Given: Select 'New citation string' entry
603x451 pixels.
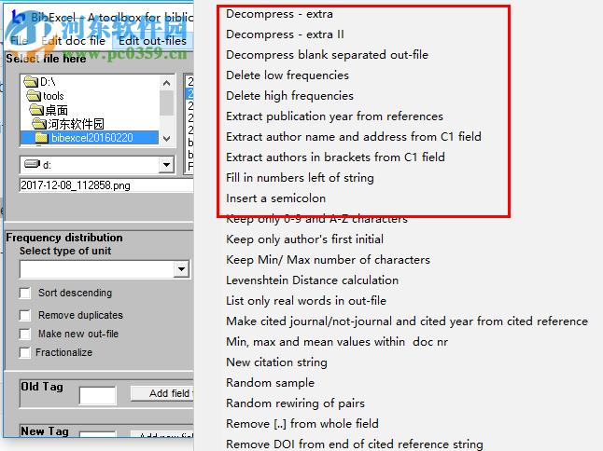Looking at the screenshot, I should 276,362.
